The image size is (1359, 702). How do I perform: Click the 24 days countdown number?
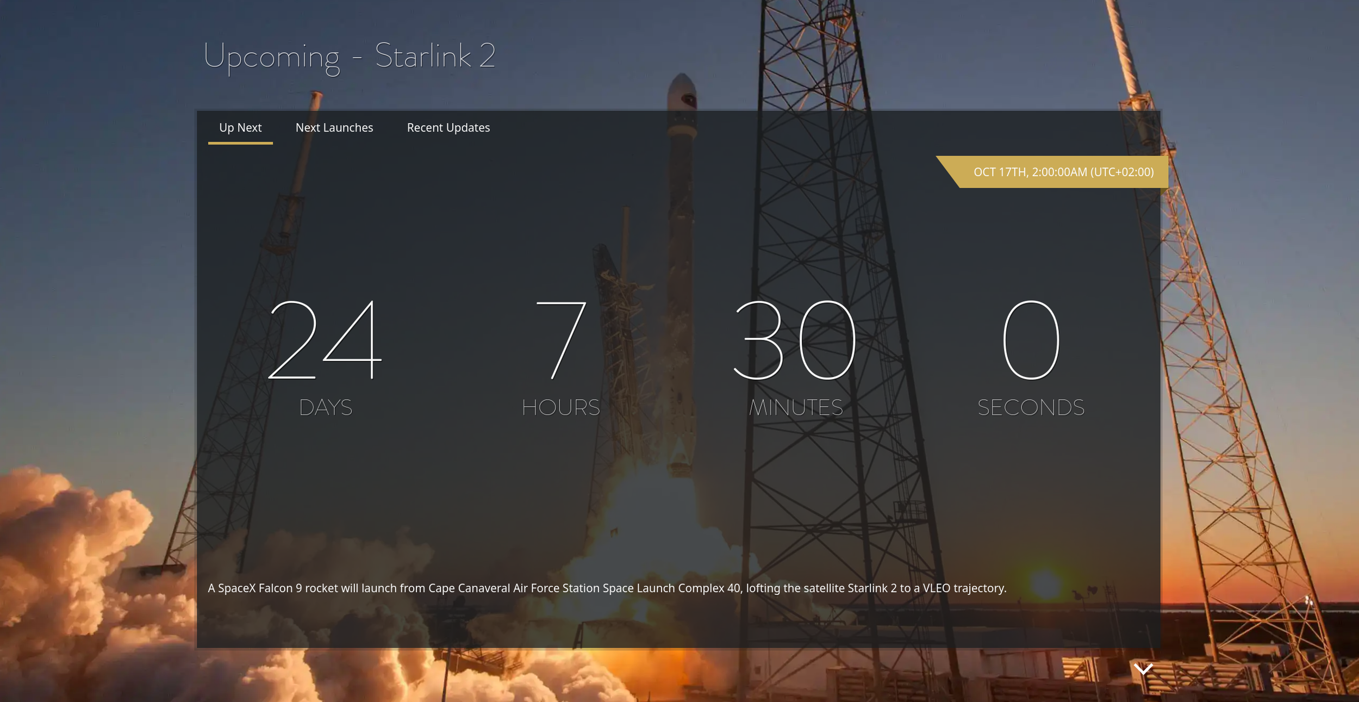pos(325,340)
